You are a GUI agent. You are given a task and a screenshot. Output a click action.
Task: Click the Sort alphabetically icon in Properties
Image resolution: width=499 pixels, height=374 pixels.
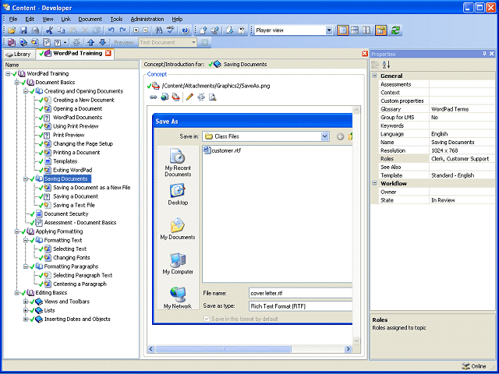click(387, 65)
